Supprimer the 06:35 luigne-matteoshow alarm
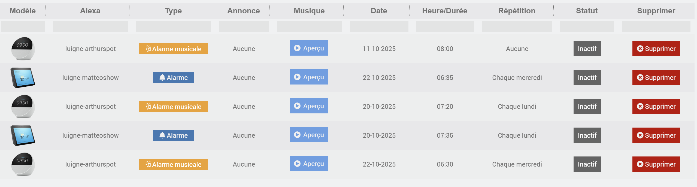 click(656, 78)
